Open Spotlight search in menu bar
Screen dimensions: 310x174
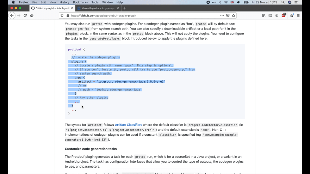283,2
